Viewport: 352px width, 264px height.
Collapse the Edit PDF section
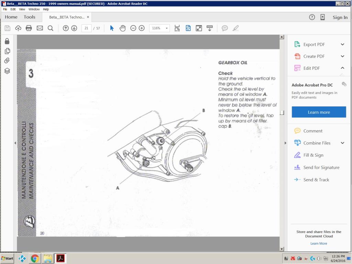coord(342,68)
